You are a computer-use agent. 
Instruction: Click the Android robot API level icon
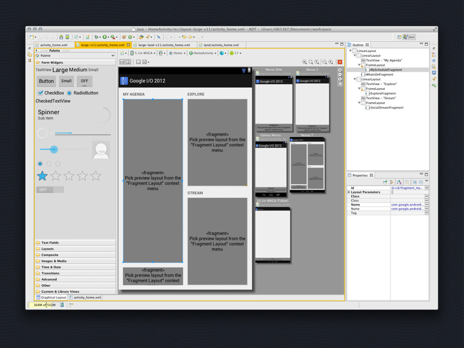[232, 53]
